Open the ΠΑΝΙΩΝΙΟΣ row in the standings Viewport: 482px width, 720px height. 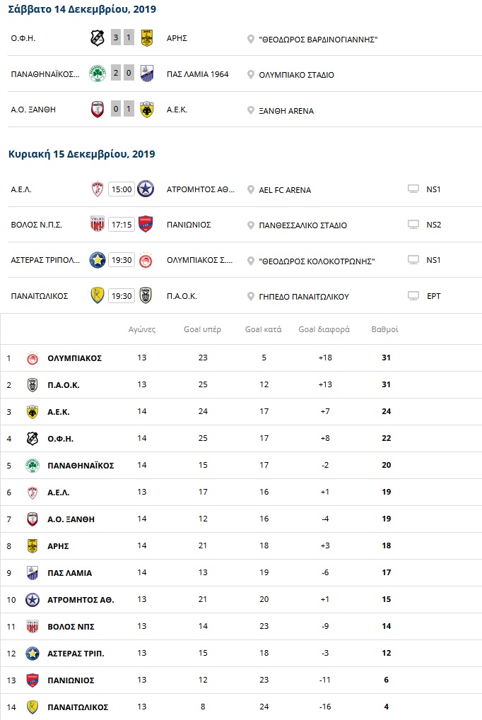pyautogui.click(x=71, y=680)
